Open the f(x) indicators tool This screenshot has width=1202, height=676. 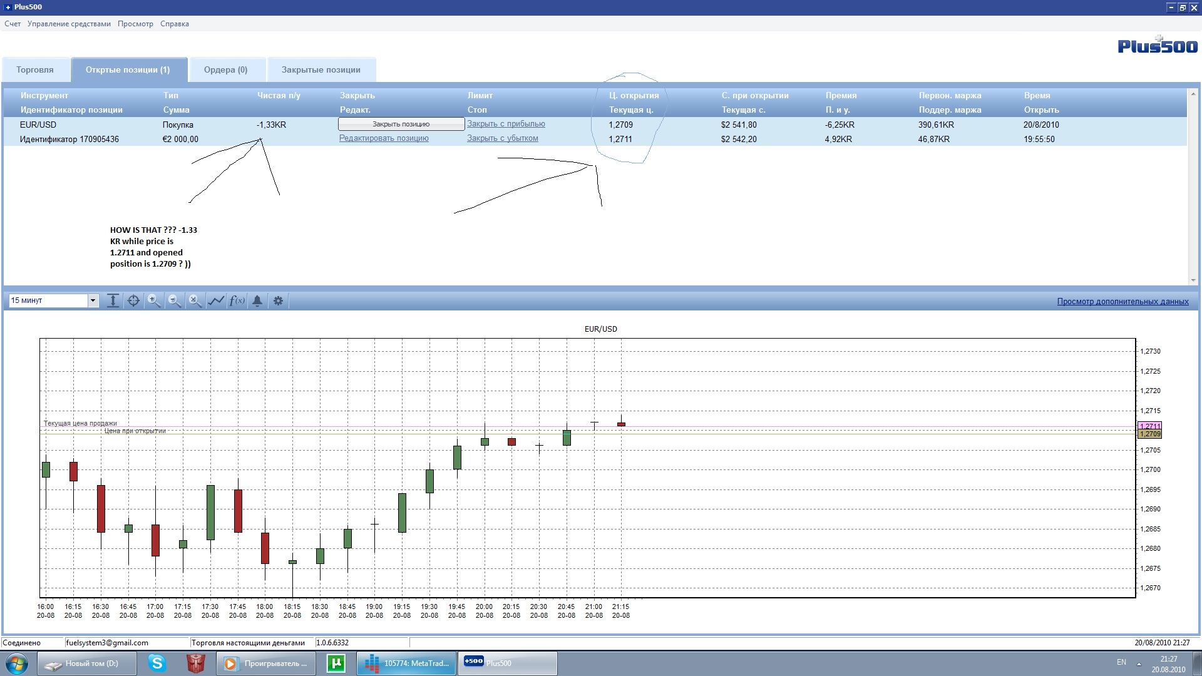[237, 301]
